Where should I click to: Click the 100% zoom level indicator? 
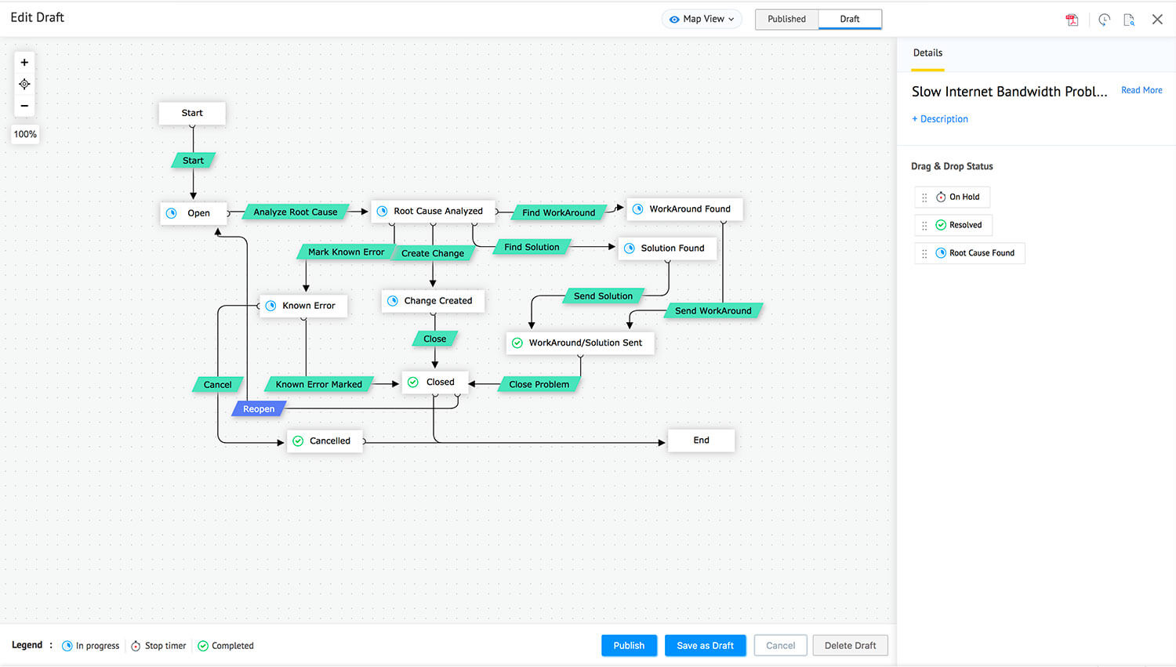click(24, 134)
